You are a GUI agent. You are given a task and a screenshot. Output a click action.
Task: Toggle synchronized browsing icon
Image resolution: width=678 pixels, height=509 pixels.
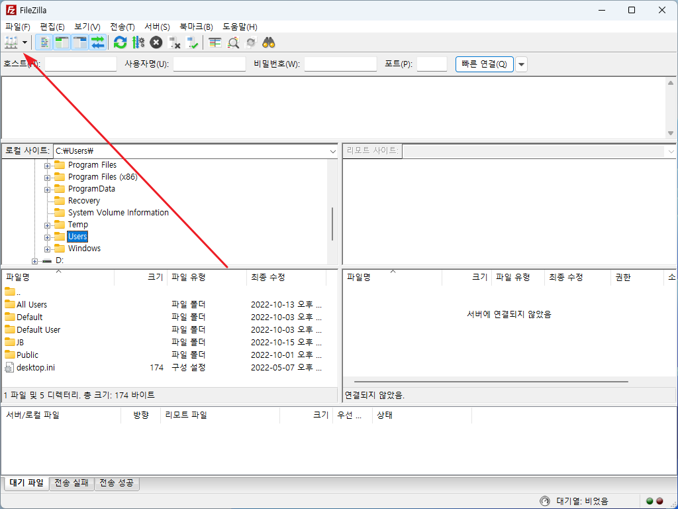click(x=251, y=42)
